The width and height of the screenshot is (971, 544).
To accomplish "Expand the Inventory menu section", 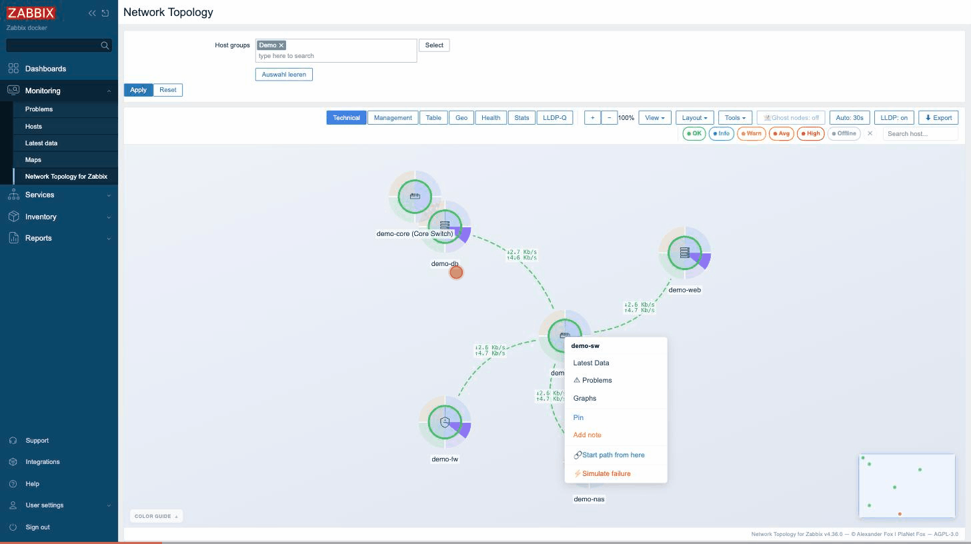I will point(109,217).
